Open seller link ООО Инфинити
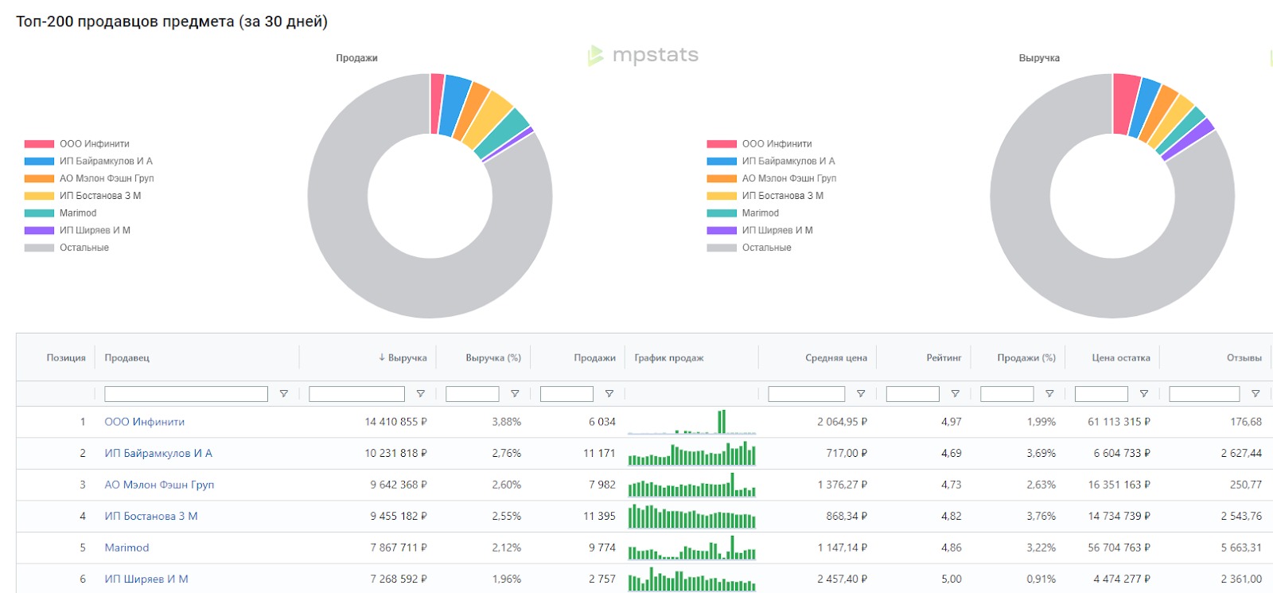 coord(145,422)
